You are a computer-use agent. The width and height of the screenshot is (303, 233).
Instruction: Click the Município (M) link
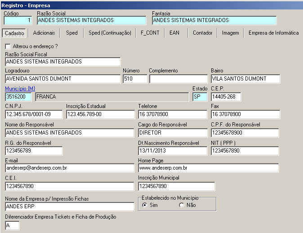click(20, 89)
